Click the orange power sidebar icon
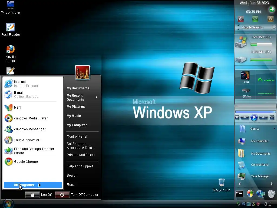 pos(270,19)
